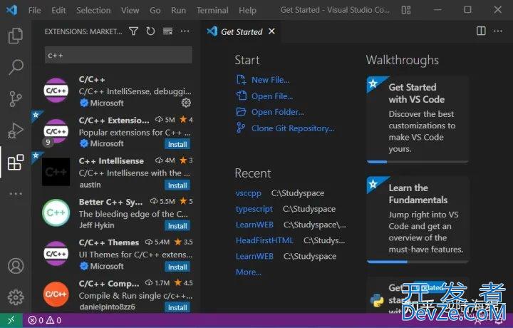Viewport: 513px width, 328px height.
Task: Install Better C++ Syntax by Jeff Hykin
Action: coord(177,226)
